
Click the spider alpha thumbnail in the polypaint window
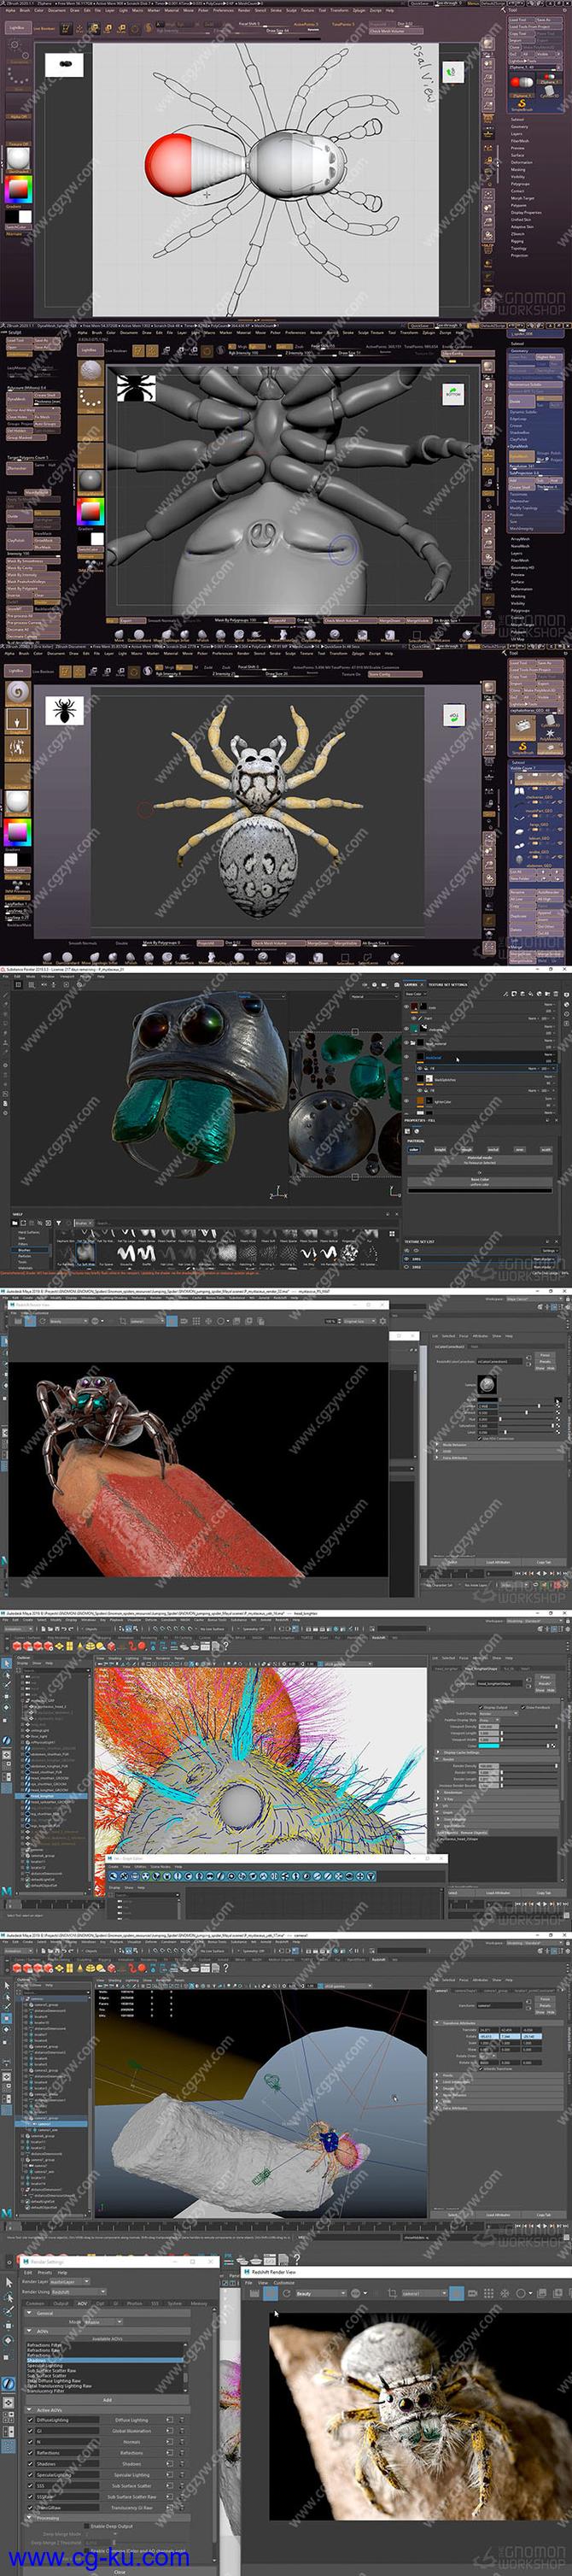65,712
